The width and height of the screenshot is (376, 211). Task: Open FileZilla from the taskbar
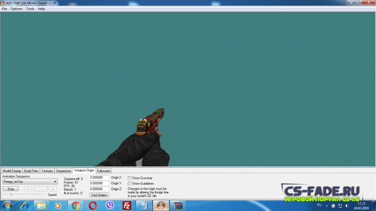click(127, 206)
